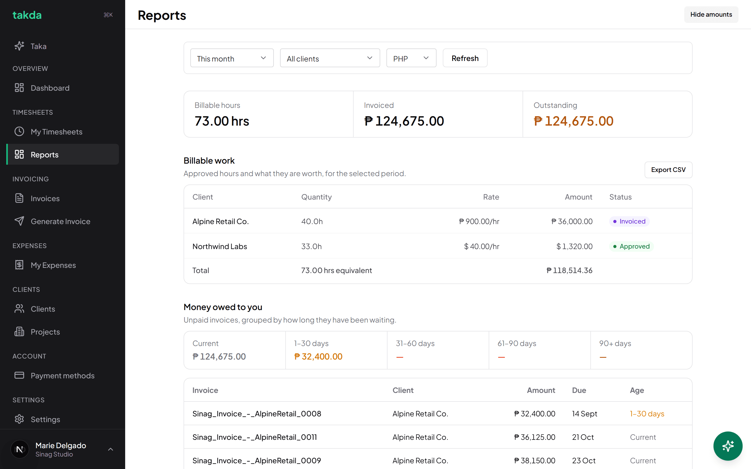751x469 pixels.
Task: Click the Refresh button
Action: tap(465, 58)
